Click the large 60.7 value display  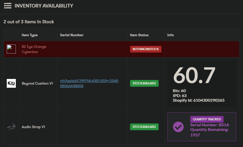click(x=194, y=75)
